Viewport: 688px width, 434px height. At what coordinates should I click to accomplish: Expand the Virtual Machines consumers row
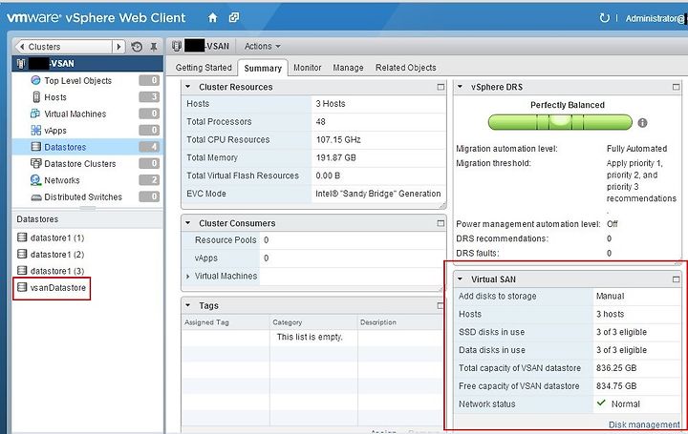tap(188, 277)
